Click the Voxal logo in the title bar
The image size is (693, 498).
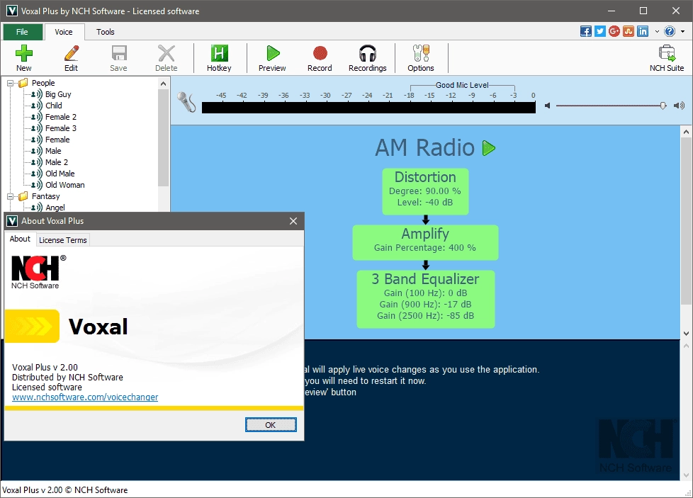pos(11,11)
